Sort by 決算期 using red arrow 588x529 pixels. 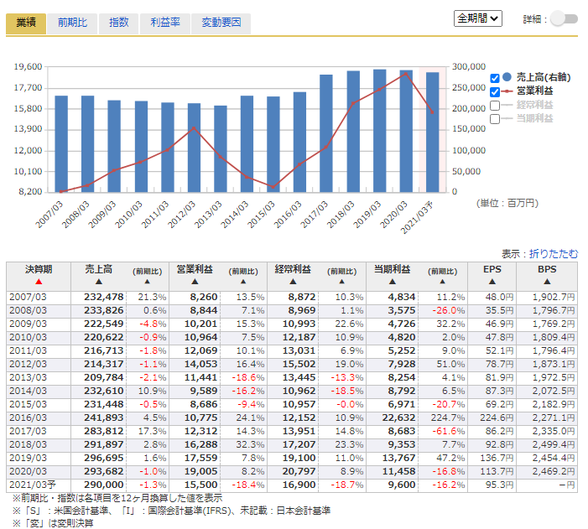coord(39,283)
